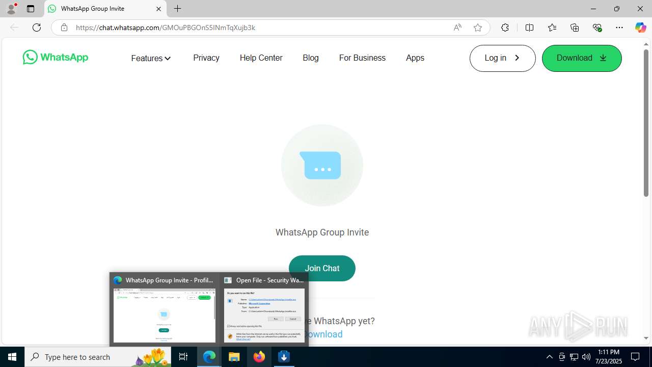Viewport: 652px width, 367px height.
Task: Select the Open File Security Warning thumbnail
Action: point(264,309)
